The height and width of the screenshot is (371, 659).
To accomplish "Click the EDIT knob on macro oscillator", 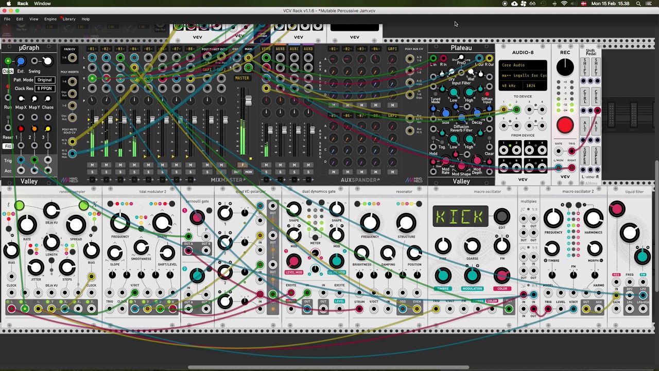I will (502, 216).
